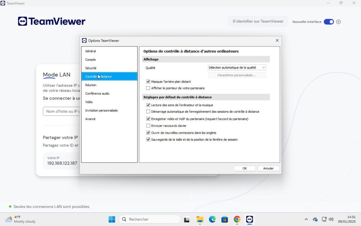This screenshot has width=361, height=226.
Task: Click Annuler to cancel options
Action: click(x=268, y=168)
